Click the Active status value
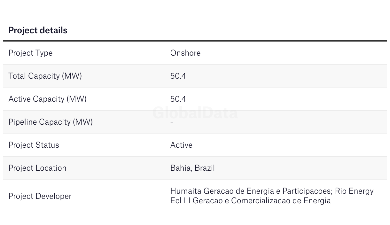390x225 pixels. pyautogui.click(x=181, y=145)
